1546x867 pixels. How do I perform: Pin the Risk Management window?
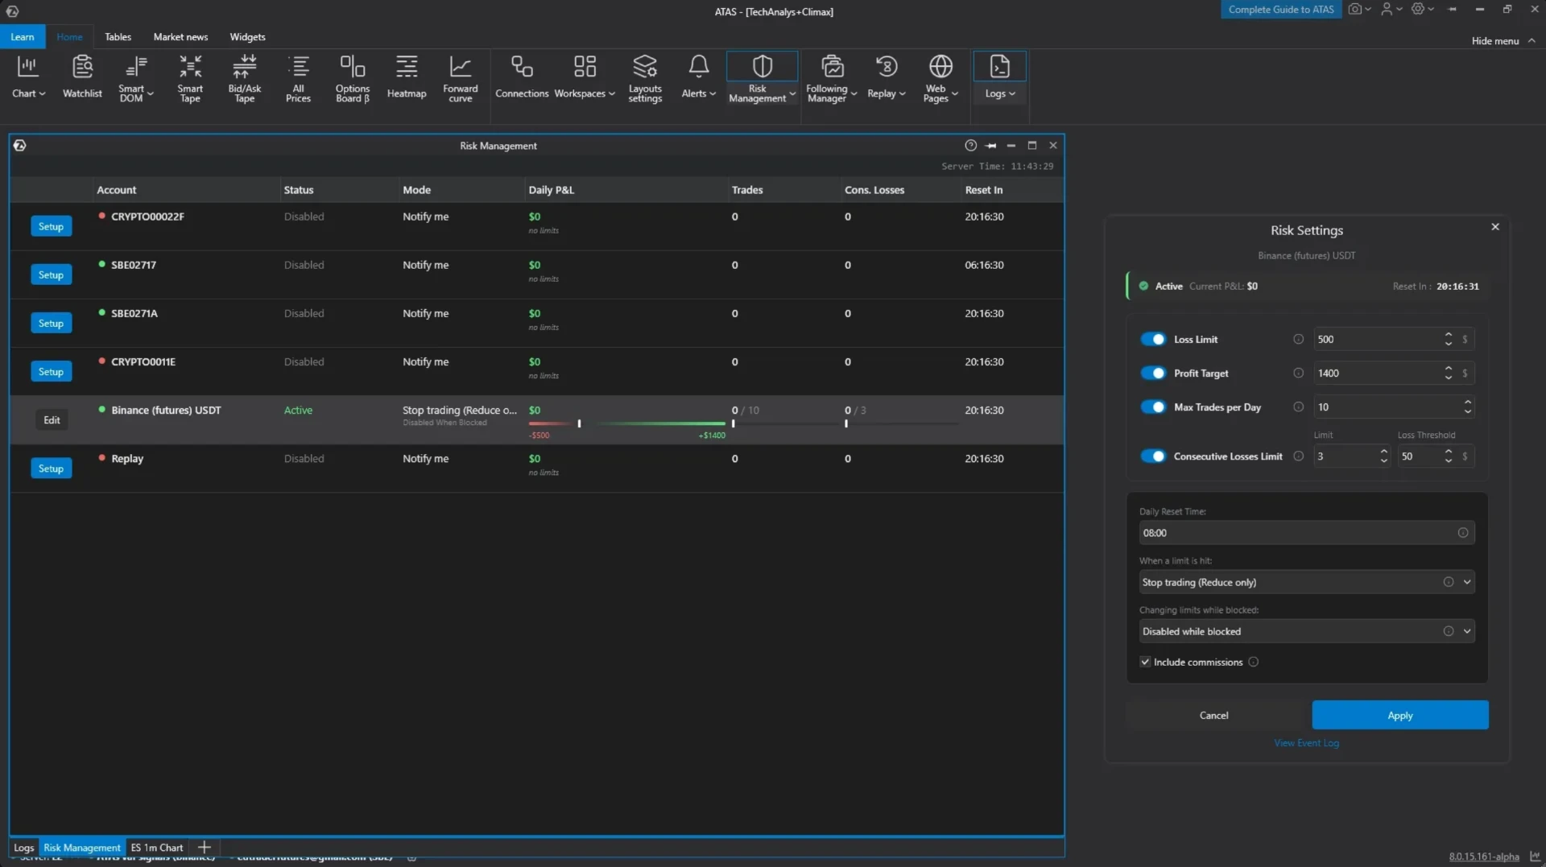pyautogui.click(x=991, y=146)
